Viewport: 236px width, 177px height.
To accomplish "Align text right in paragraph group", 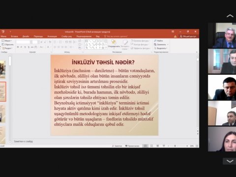I will coord(62,47).
